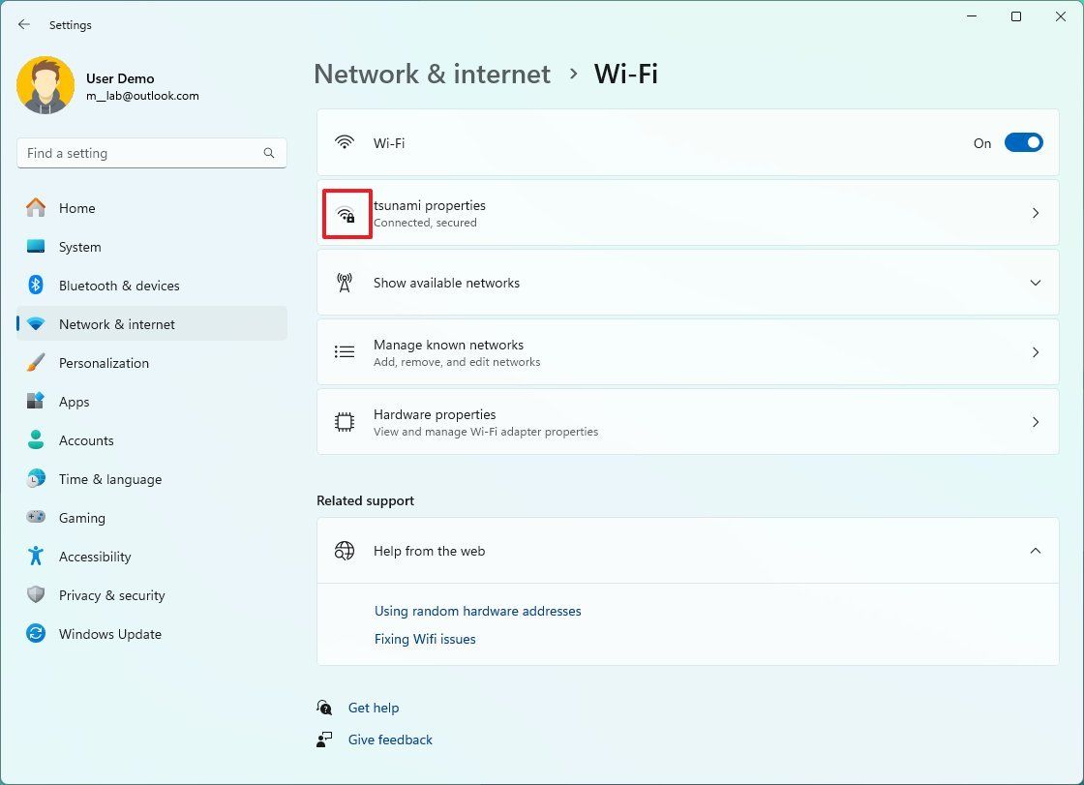This screenshot has width=1084, height=785.
Task: Open tsunami properties via its chevron
Action: (x=1036, y=213)
